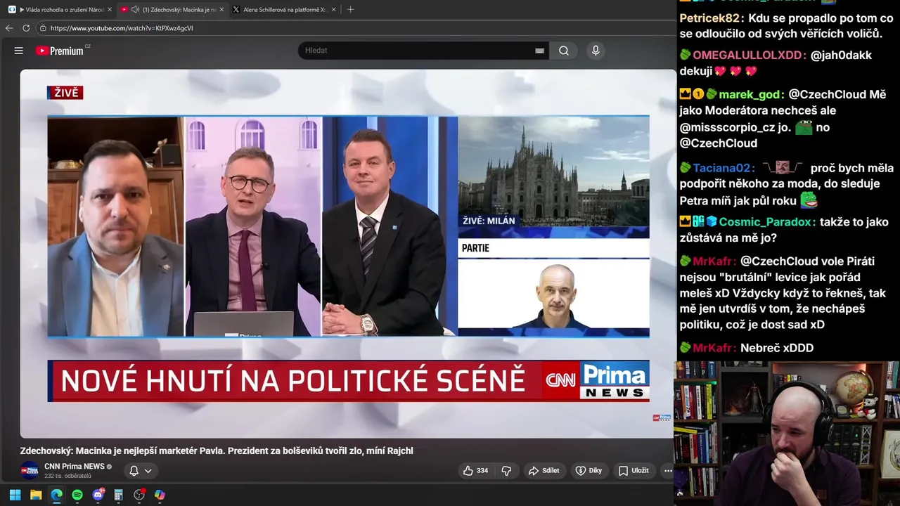Open the Windows Start menu
This screenshot has height=506, width=900.
[x=15, y=495]
